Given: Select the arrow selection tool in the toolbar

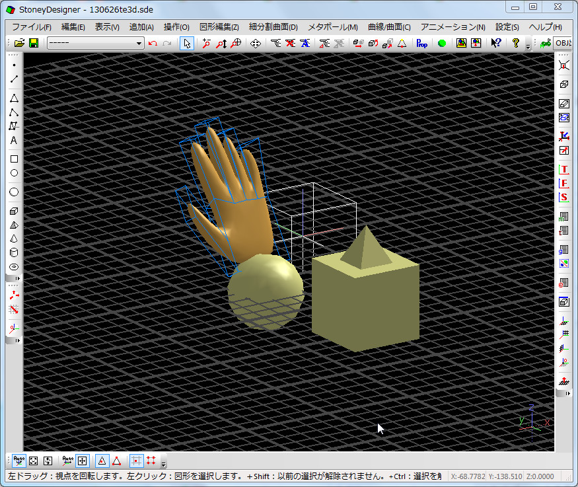Looking at the screenshot, I should coord(186,43).
